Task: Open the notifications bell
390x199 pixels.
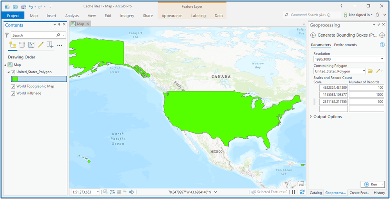Action: (378, 15)
